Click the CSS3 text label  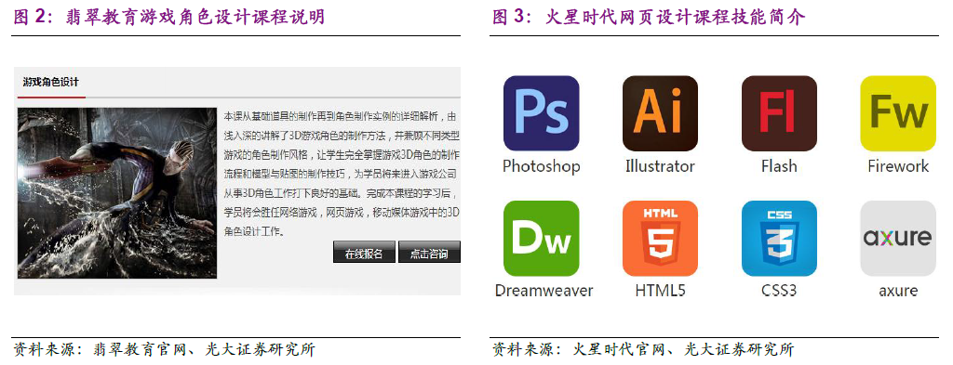(779, 291)
